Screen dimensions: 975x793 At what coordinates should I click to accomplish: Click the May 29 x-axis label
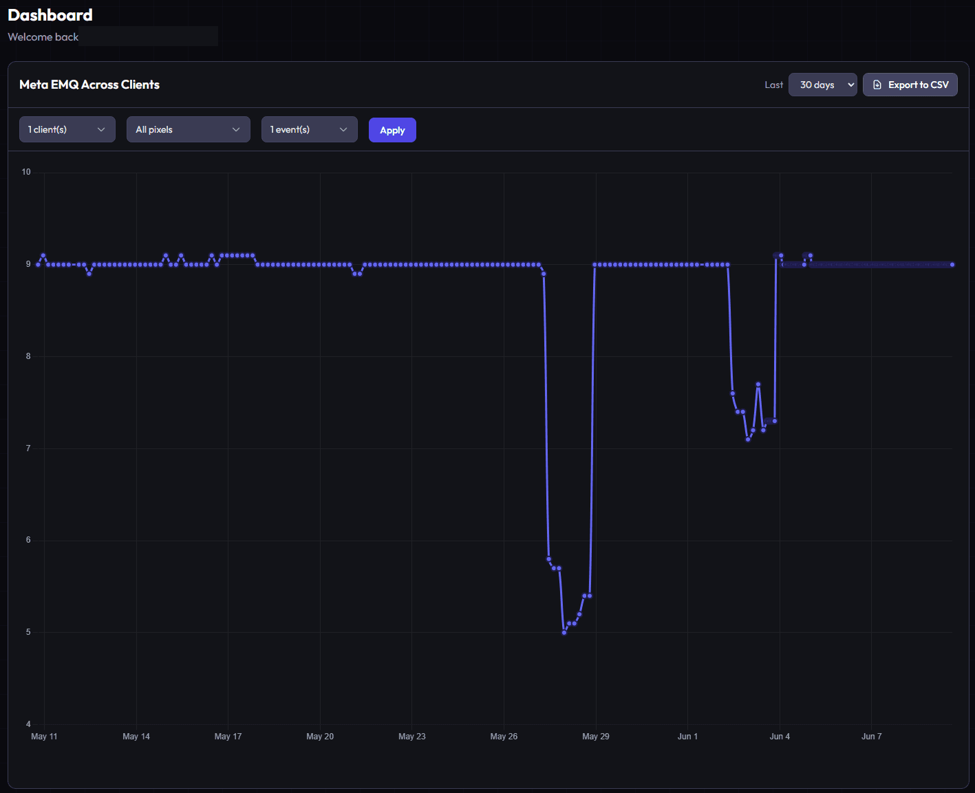point(596,737)
